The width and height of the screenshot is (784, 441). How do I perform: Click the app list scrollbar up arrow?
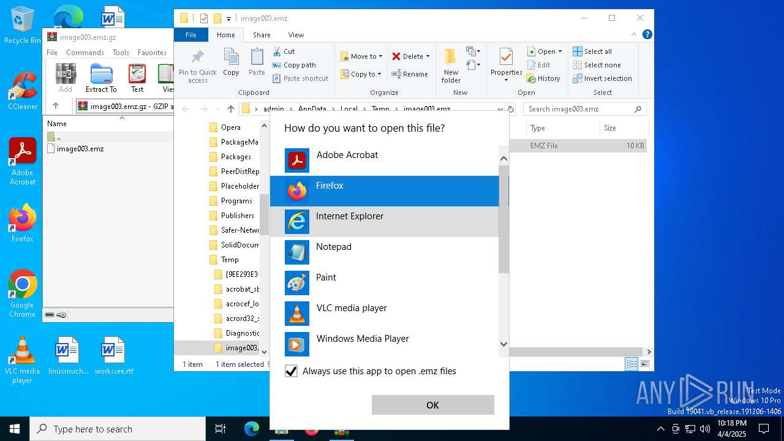(503, 159)
